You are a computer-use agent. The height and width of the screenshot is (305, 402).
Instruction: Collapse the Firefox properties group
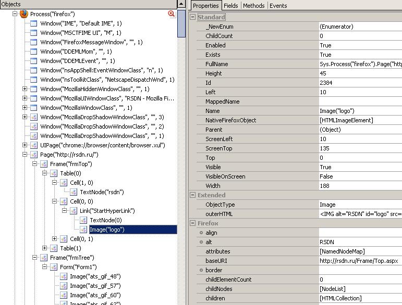[x=193, y=223]
